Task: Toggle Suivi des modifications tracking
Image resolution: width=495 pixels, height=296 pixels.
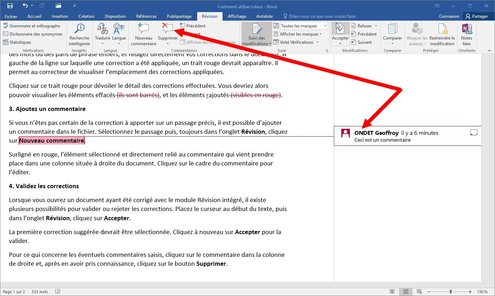Action: 256,30
